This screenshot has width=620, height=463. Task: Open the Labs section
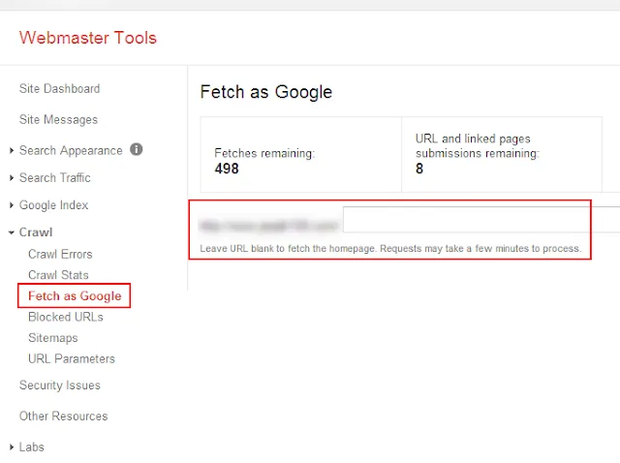31,448
